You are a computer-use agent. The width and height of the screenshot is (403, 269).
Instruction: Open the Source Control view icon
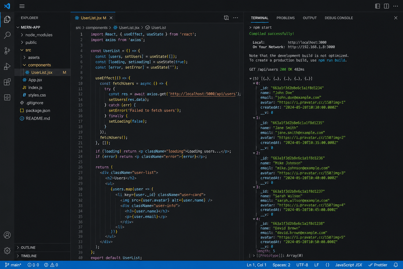(7, 51)
